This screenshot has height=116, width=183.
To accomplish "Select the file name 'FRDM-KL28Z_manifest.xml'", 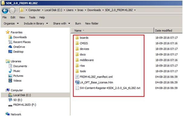I will (96, 77).
